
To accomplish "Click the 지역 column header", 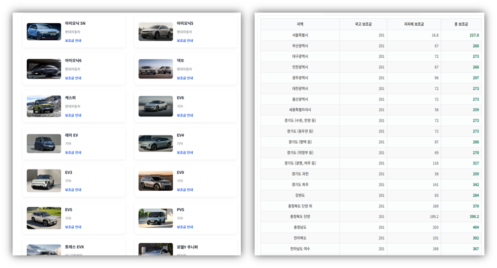I will tap(300, 24).
